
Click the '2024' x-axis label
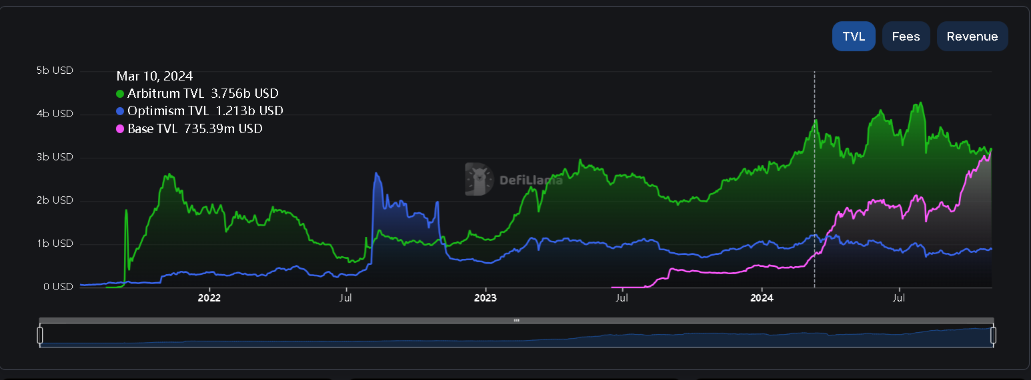[762, 298]
